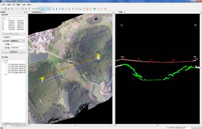Toggle the highlighted line-draw toolbar button
The width and height of the screenshot is (202, 129).
click(x=46, y=9)
